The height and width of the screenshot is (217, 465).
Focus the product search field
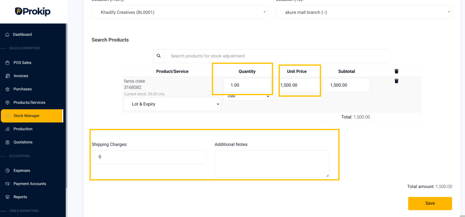(277, 56)
